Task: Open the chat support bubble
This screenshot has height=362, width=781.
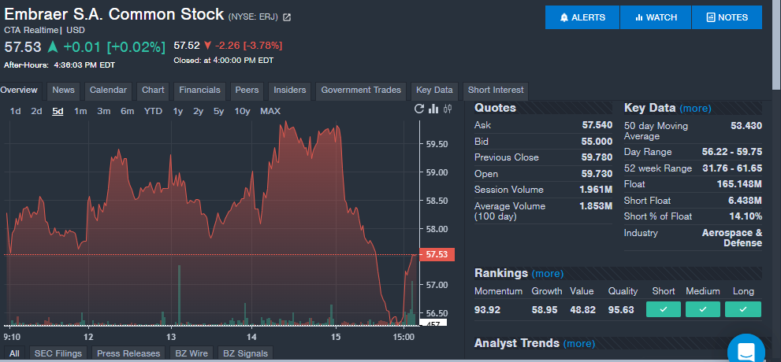Action: [746, 350]
